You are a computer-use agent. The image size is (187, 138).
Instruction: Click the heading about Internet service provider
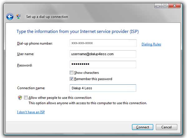click(78, 31)
